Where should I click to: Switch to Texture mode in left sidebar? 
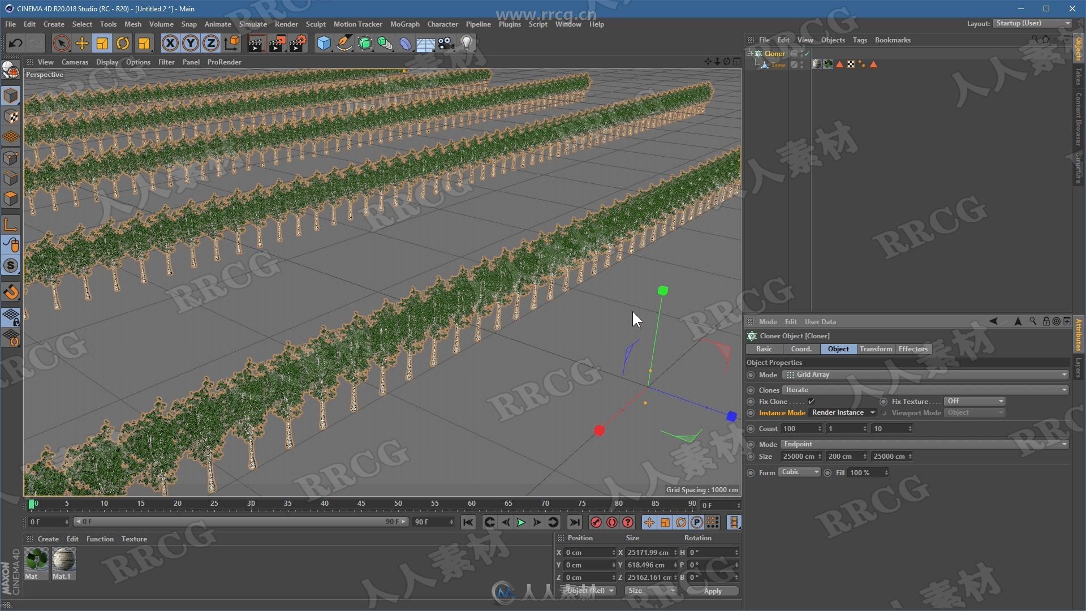pyautogui.click(x=11, y=117)
